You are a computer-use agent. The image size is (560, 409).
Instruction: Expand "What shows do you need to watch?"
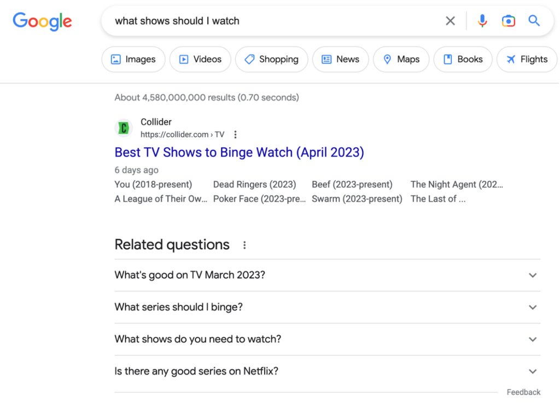click(x=328, y=340)
